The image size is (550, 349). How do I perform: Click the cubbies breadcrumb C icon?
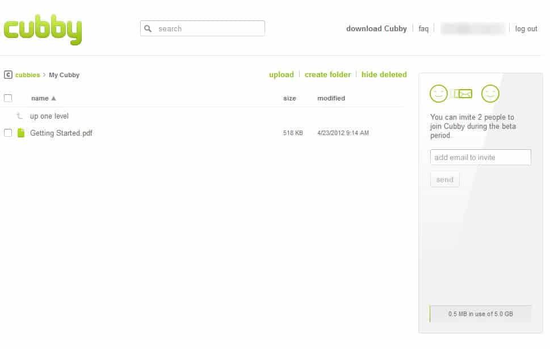(8, 74)
